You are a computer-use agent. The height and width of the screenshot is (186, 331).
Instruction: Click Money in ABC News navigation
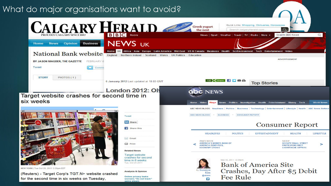coord(292,103)
